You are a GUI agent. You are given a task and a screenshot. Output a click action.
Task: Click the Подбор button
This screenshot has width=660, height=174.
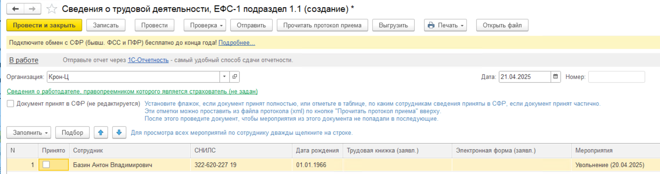(72, 132)
